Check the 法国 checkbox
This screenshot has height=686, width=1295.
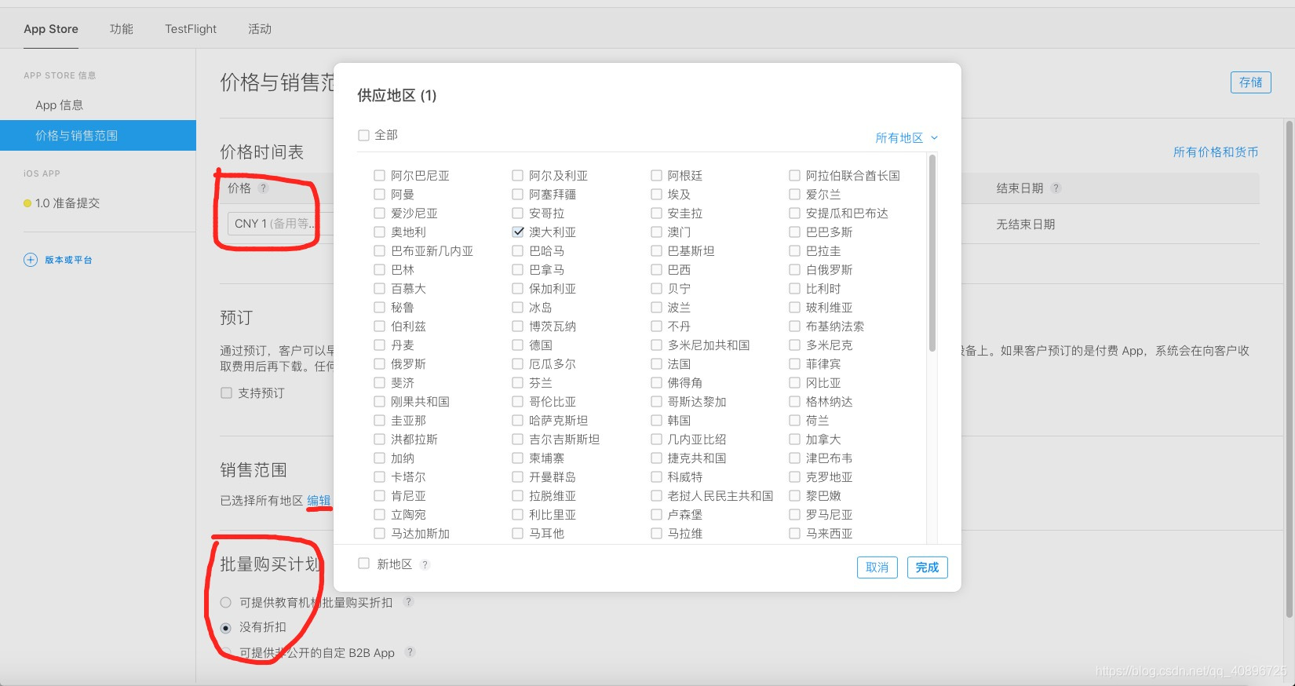pyautogui.click(x=656, y=363)
